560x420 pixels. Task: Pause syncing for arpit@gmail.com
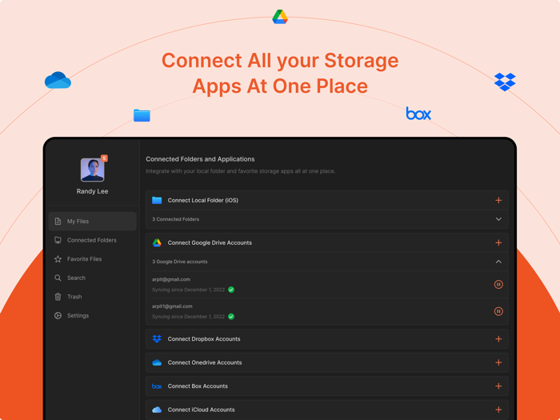pyautogui.click(x=498, y=284)
